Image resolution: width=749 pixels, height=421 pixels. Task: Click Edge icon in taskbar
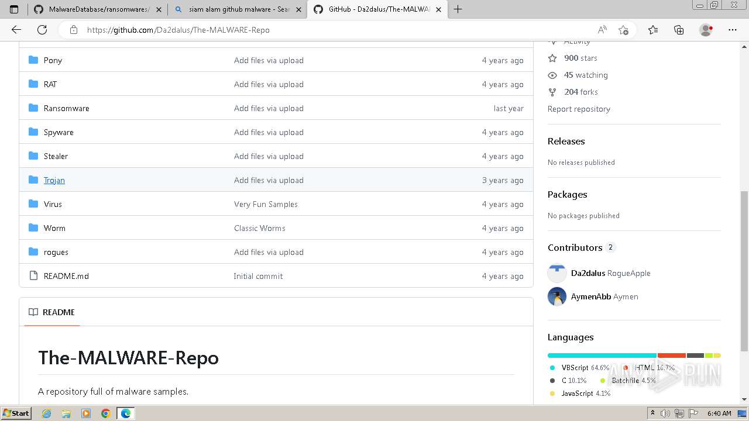click(x=125, y=413)
